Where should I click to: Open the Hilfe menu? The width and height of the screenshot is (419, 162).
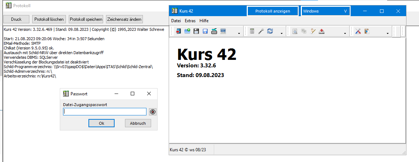click(x=204, y=21)
